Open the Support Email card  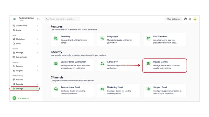tap(165, 90)
